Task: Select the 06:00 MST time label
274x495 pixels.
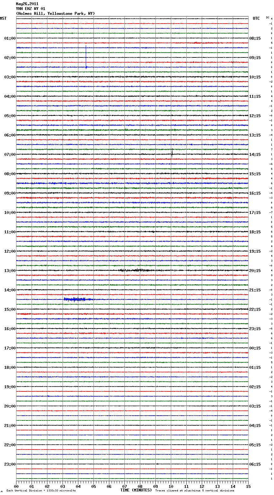Action: [x=10, y=135]
